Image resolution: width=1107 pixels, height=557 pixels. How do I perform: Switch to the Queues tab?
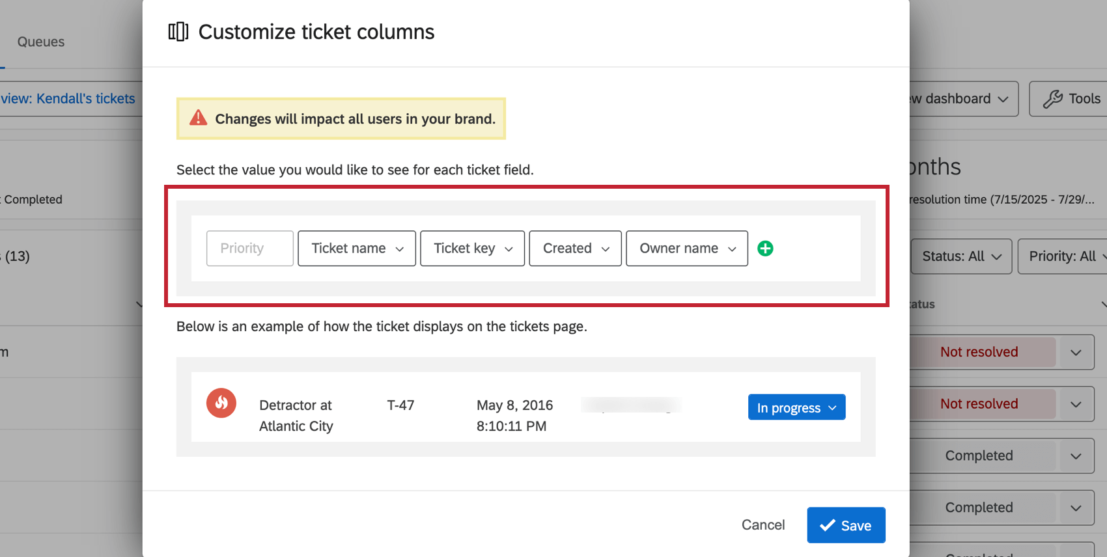pos(41,42)
